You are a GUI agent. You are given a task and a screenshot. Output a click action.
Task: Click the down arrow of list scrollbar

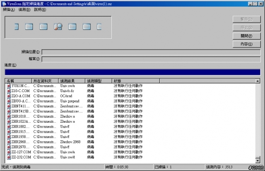(258, 161)
